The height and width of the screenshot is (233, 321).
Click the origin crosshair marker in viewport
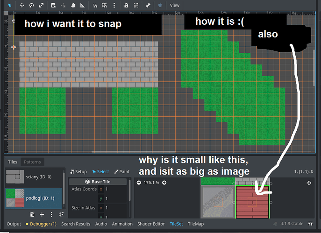click(14, 47)
